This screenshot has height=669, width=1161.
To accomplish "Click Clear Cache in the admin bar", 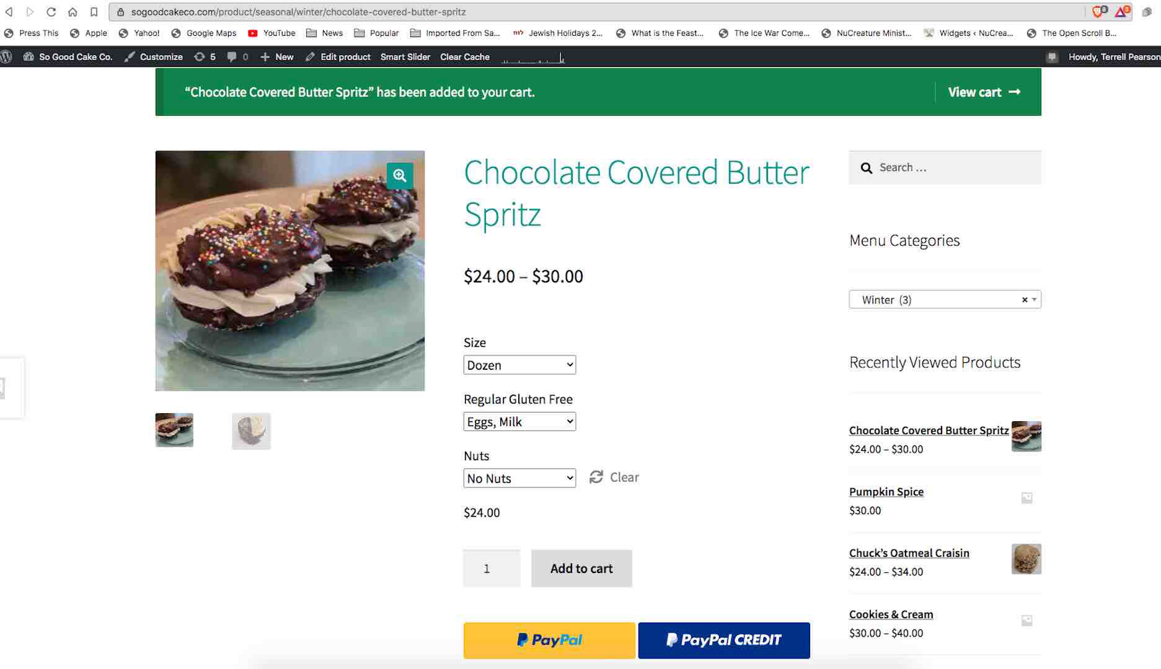I will pyautogui.click(x=464, y=56).
